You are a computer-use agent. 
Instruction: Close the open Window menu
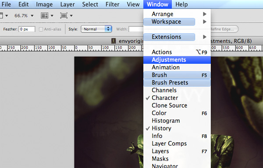[157, 4]
